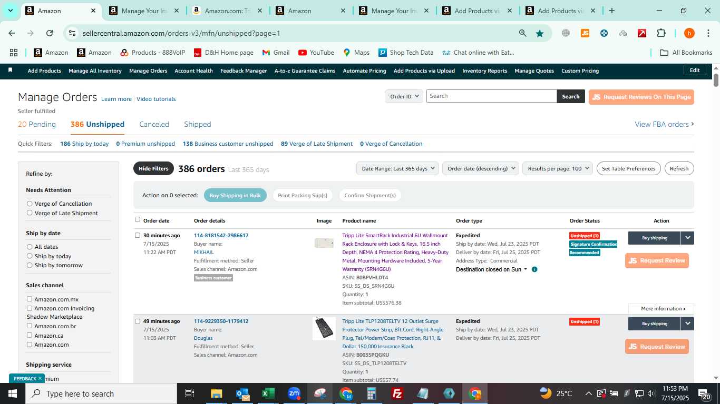Open a new browser tab with the plus icon

(611, 11)
